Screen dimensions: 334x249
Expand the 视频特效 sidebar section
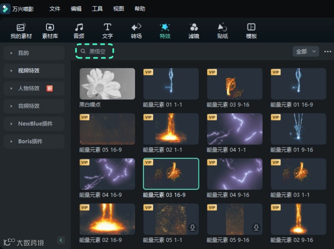34,71
